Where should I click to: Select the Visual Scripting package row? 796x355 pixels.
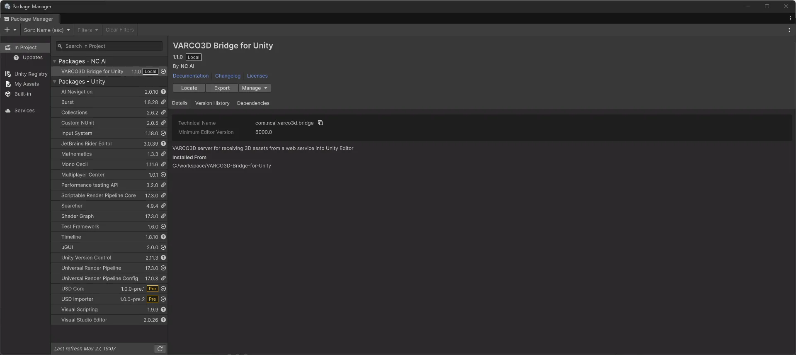coord(109,309)
